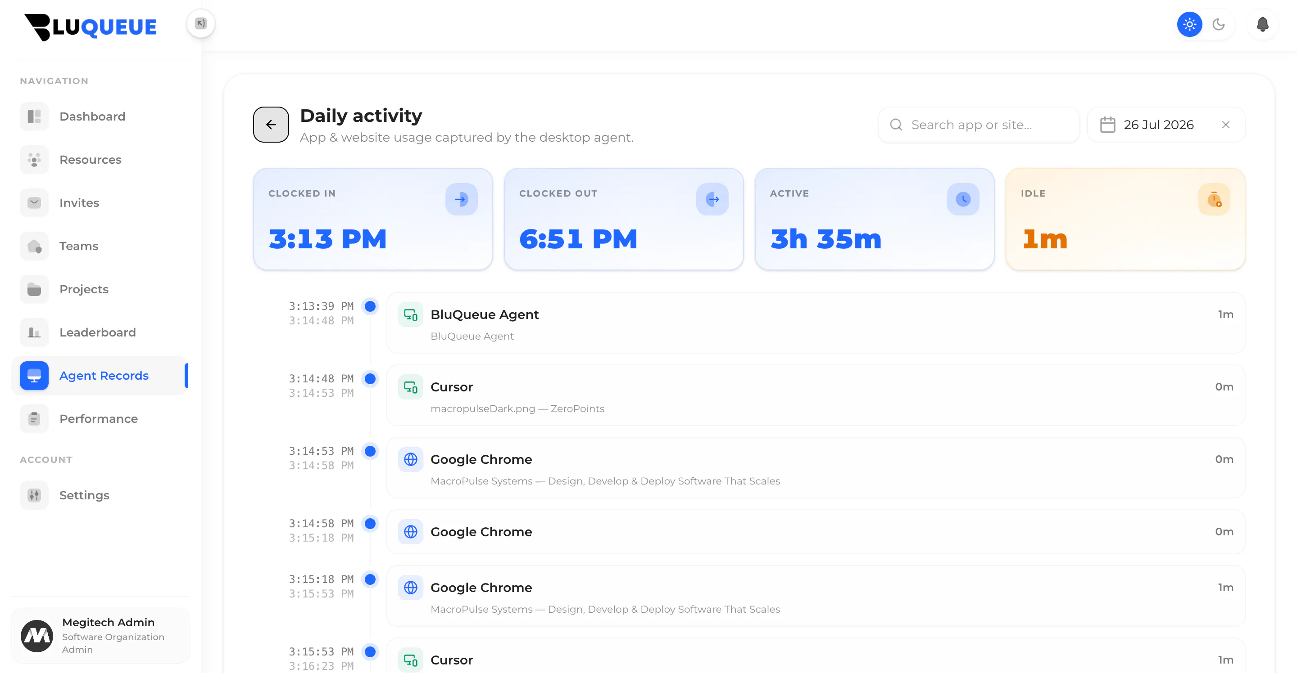Click the Chrome globe icon at 3:14:53 PM

[410, 460]
